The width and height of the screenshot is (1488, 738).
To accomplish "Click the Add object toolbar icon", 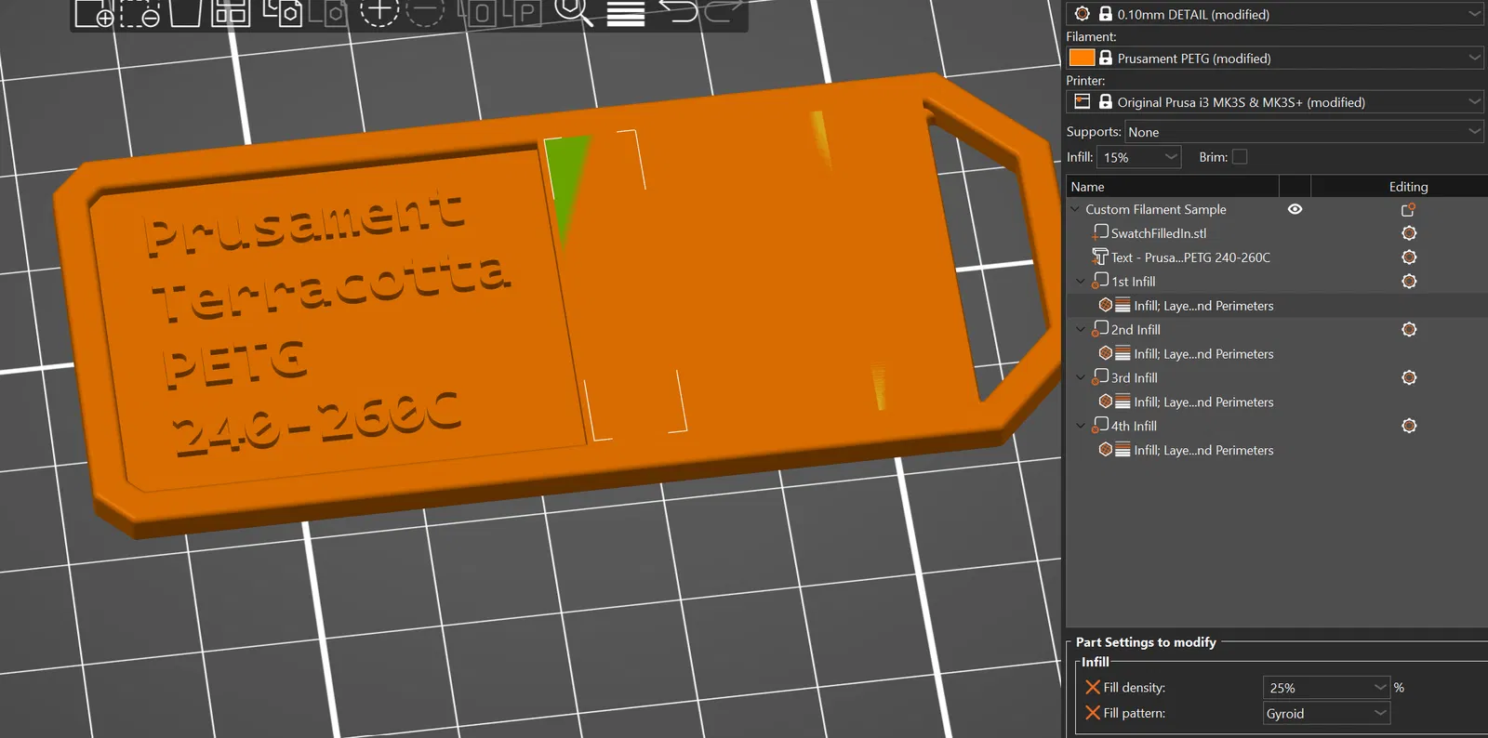I will pyautogui.click(x=94, y=13).
